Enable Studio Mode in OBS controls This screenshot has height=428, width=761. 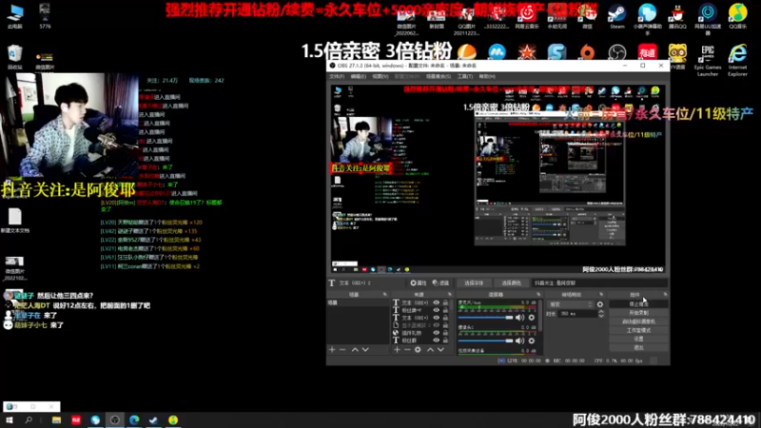click(x=638, y=330)
